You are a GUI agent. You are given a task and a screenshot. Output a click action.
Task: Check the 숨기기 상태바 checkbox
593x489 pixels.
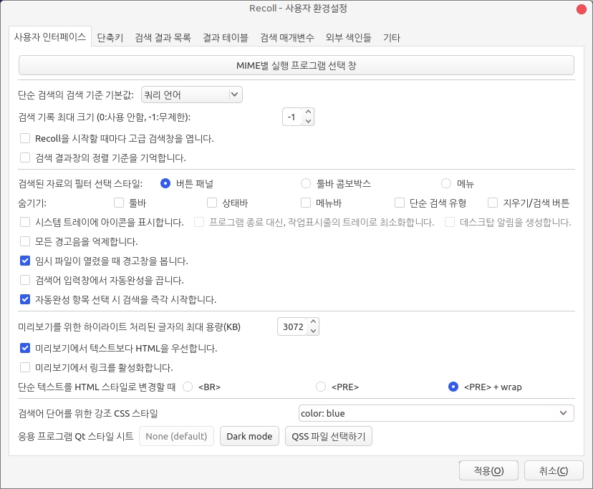(x=212, y=203)
